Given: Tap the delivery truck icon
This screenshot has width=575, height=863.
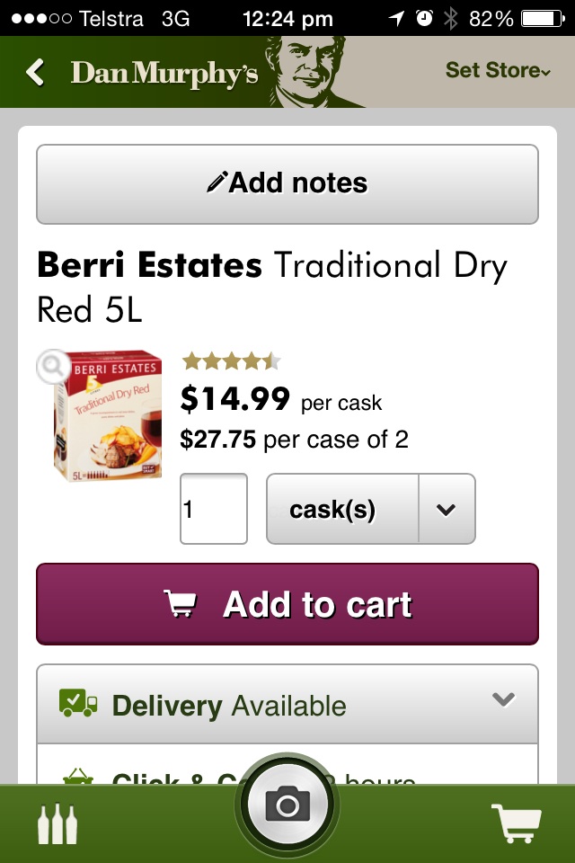Looking at the screenshot, I should point(78,703).
